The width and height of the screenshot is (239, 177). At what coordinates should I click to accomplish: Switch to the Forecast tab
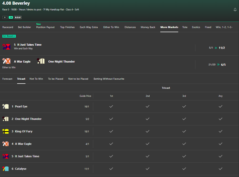[x=7, y=79]
